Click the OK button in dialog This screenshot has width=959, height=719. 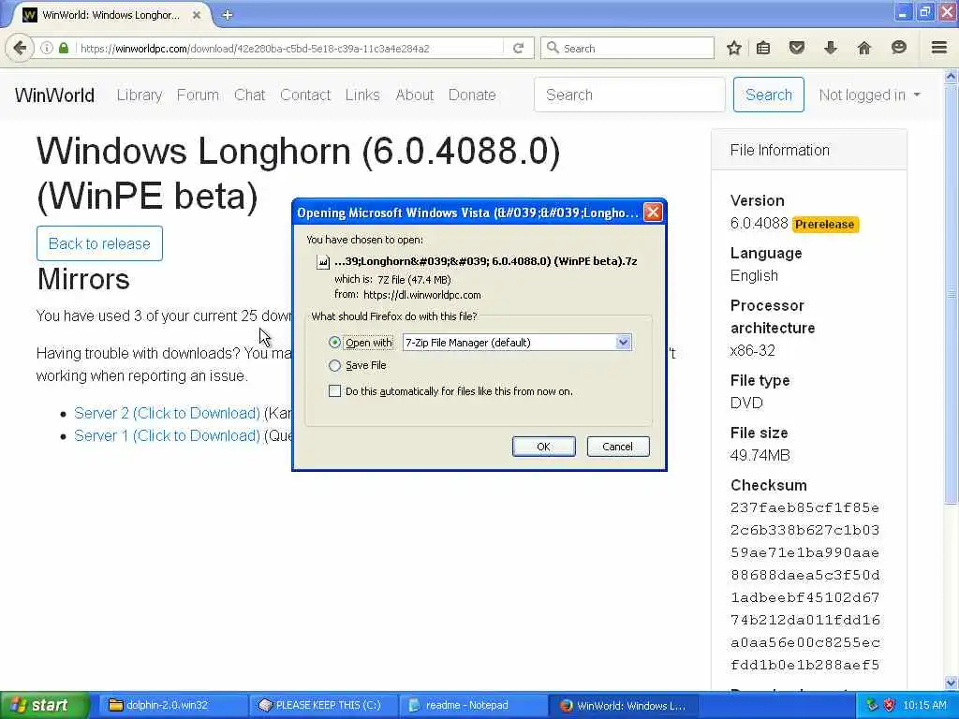[x=544, y=447]
